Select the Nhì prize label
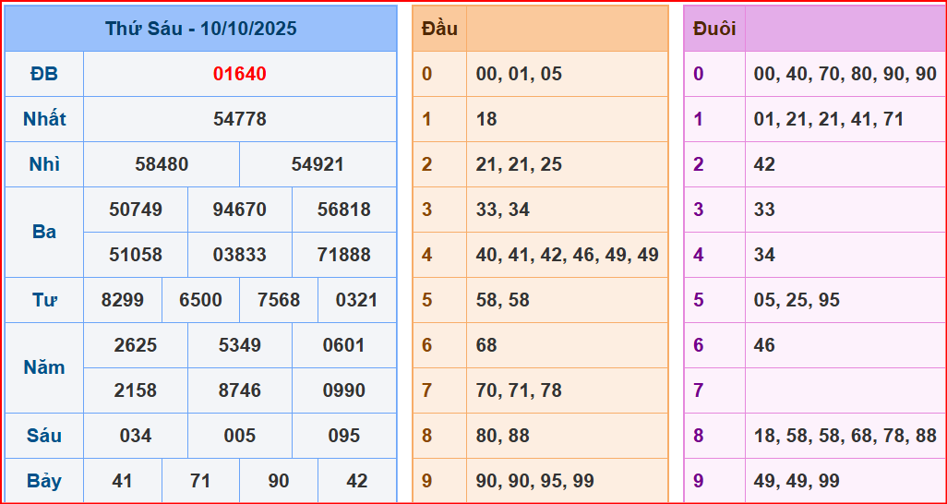The image size is (947, 504). tap(44, 164)
